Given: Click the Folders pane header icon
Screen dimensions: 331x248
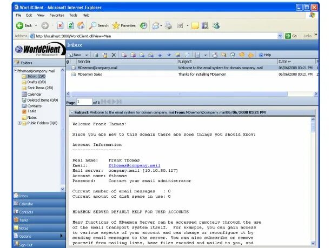Looking at the screenshot, I should [16, 63].
